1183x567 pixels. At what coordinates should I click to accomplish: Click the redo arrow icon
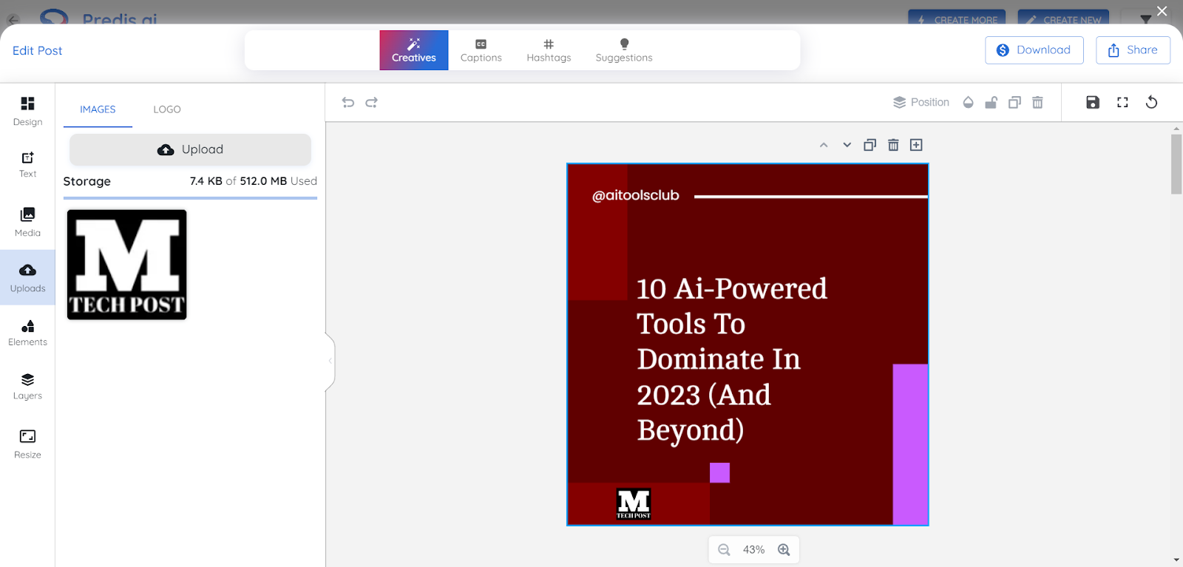[372, 103]
